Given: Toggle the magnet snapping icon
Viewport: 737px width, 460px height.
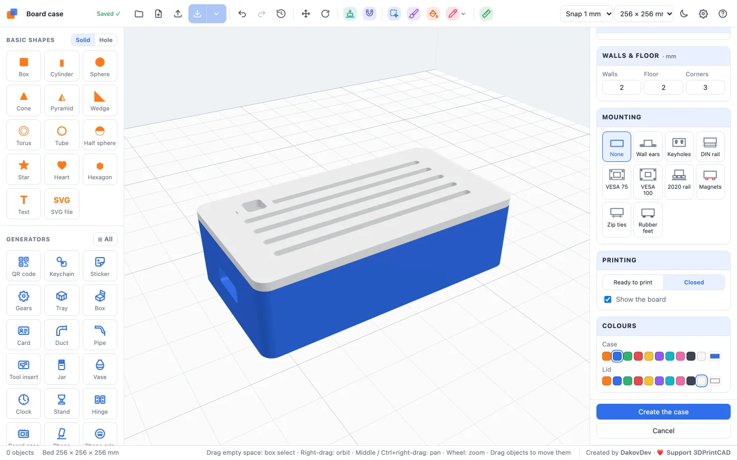Looking at the screenshot, I should pos(370,14).
